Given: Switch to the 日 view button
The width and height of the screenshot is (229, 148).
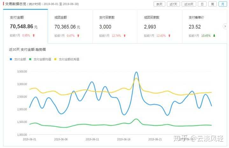Looking at the screenshot, I should [202, 4].
